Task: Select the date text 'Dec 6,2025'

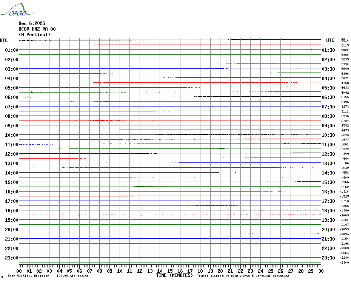Action: pyautogui.click(x=32, y=23)
